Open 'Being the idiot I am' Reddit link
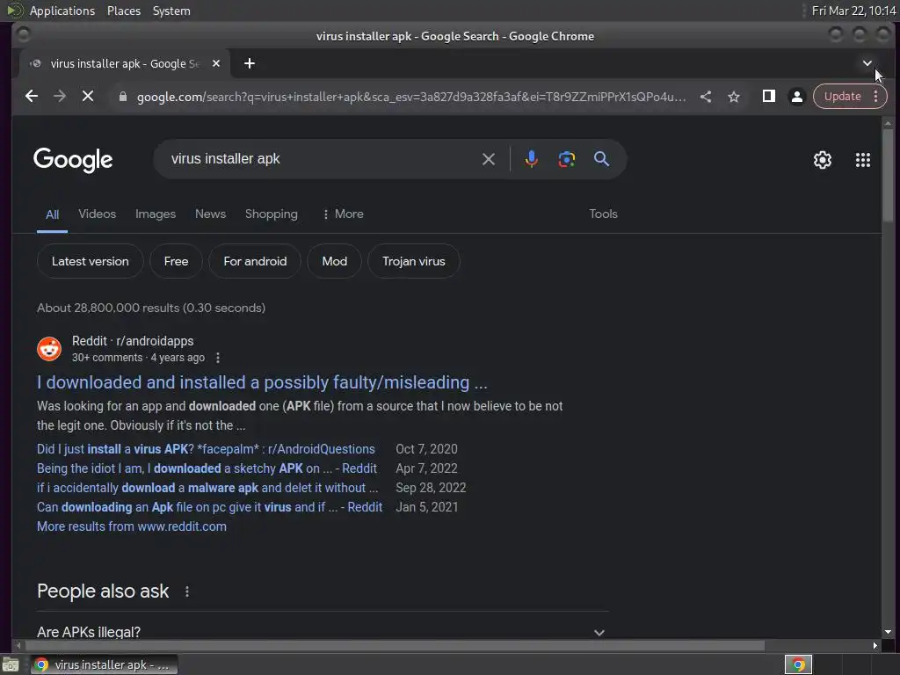 tap(207, 468)
